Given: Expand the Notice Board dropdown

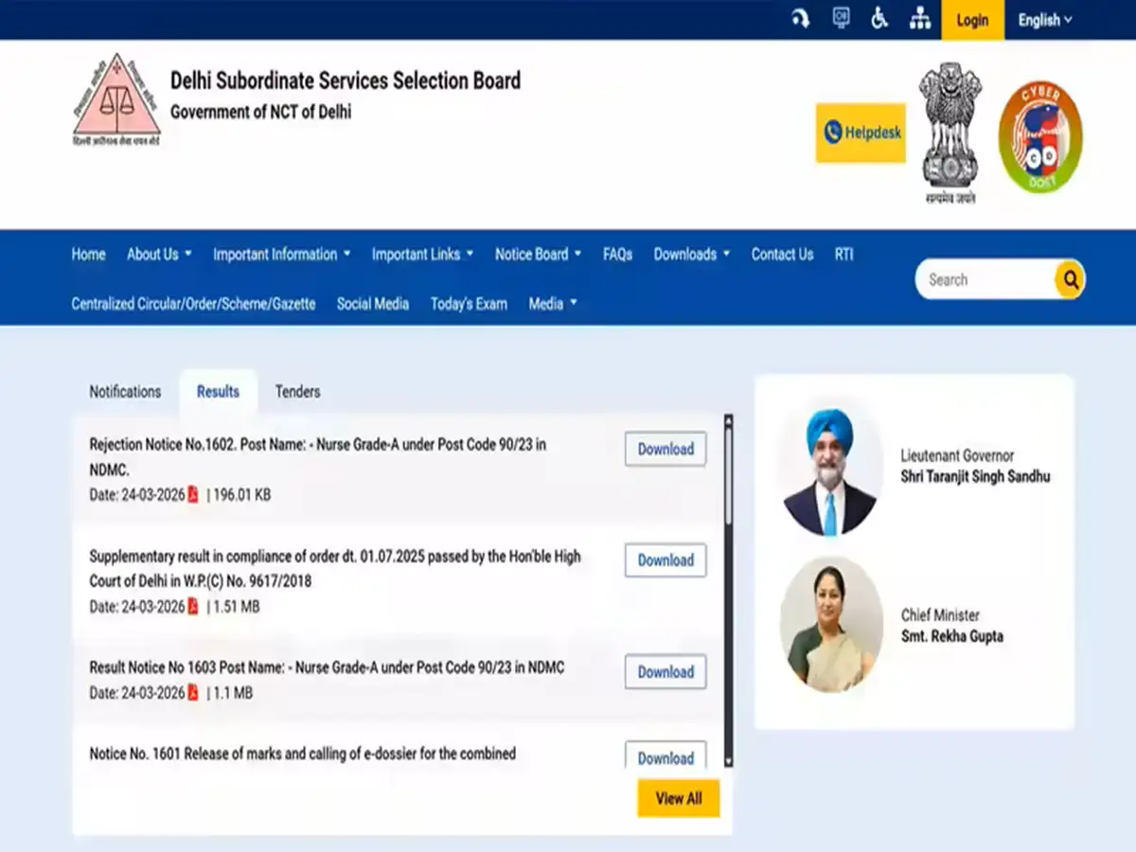Looking at the screenshot, I should click(539, 254).
